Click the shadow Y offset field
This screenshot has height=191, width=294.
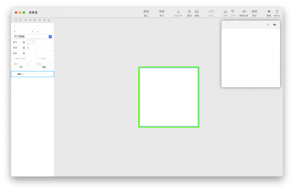click(46, 53)
